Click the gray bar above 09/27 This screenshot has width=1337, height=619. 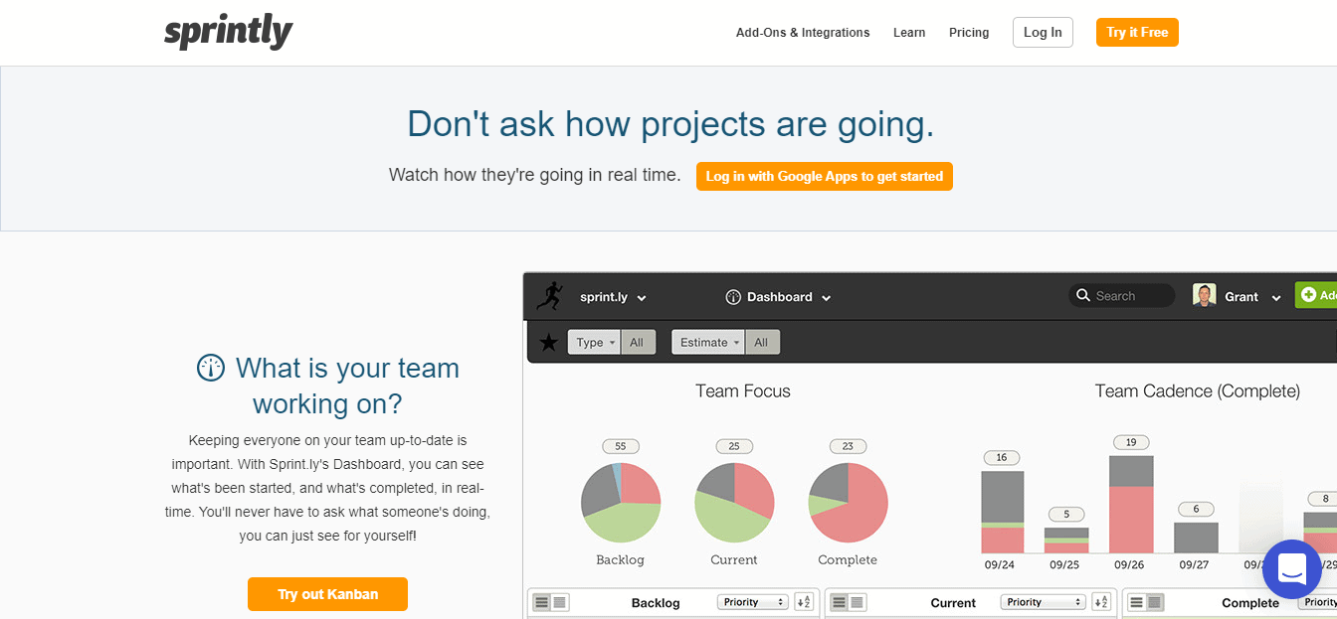[1196, 538]
